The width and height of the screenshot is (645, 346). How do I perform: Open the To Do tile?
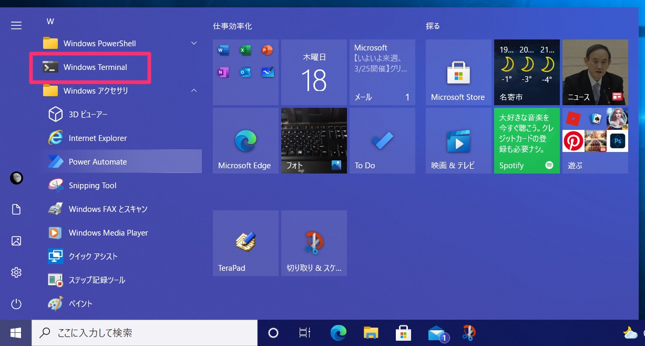tap(382, 140)
